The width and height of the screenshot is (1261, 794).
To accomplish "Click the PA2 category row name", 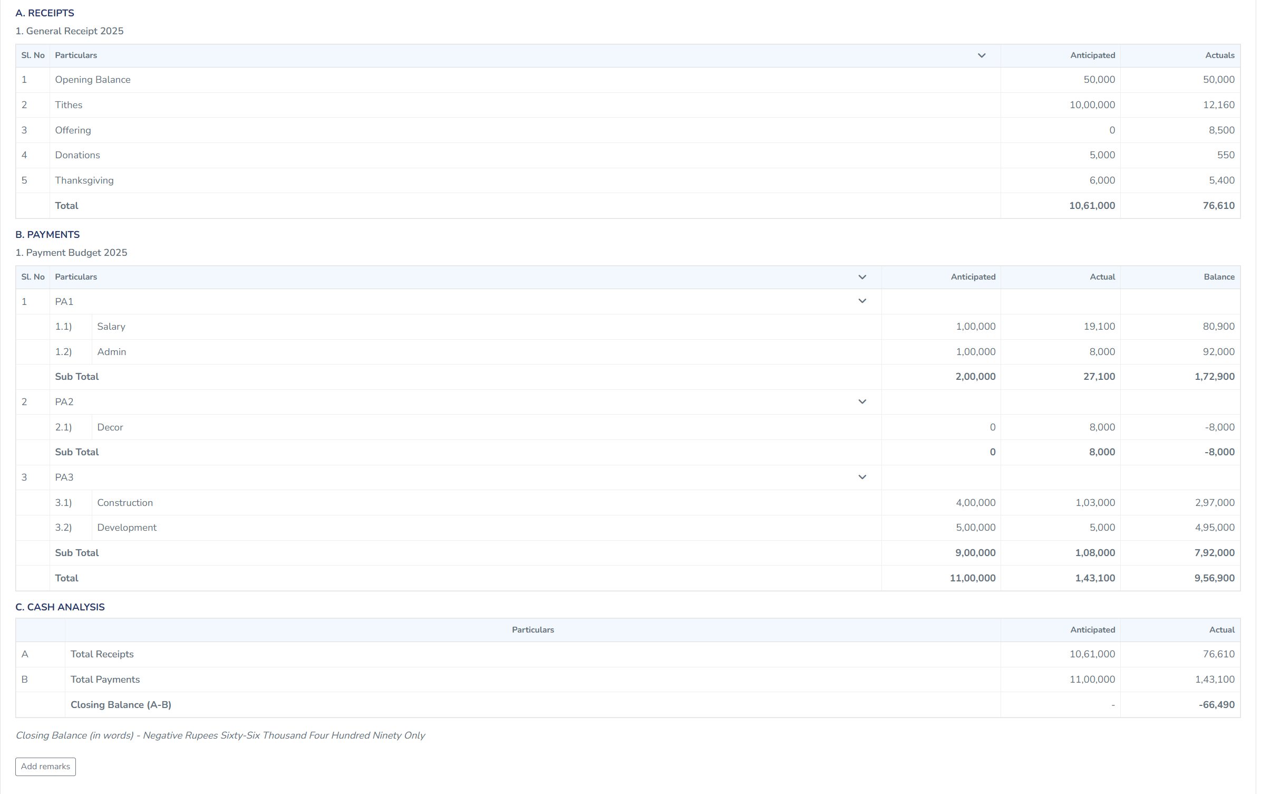I will pyautogui.click(x=64, y=402).
